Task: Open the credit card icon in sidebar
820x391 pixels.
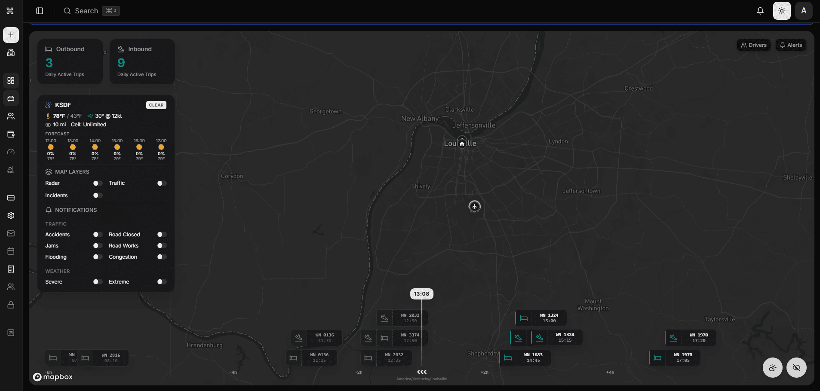Action: click(11, 198)
